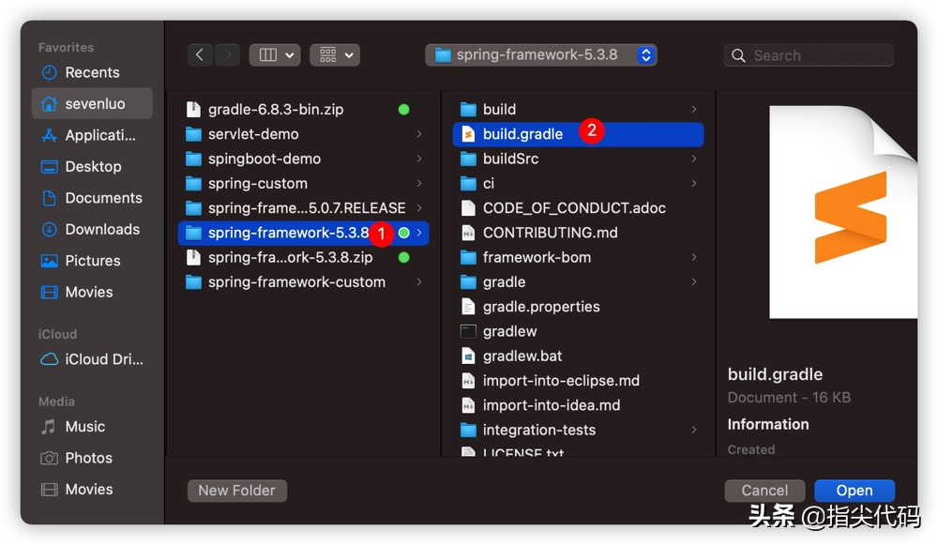
Task: Select the gradle folder icon
Action: pos(468,281)
